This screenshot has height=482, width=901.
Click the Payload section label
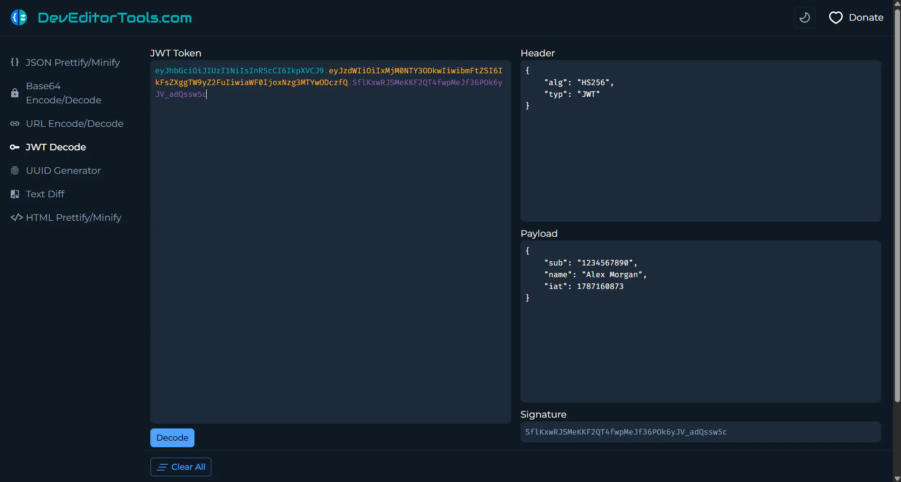point(539,233)
